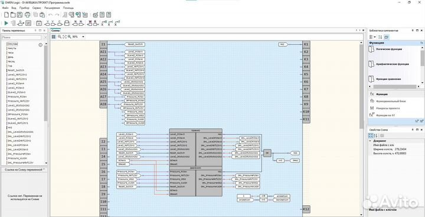425x217 pixels.
Task: Insert calendar clock block icon
Action: (x=39, y=23)
